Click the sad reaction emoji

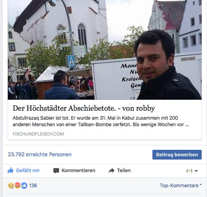[11, 186]
